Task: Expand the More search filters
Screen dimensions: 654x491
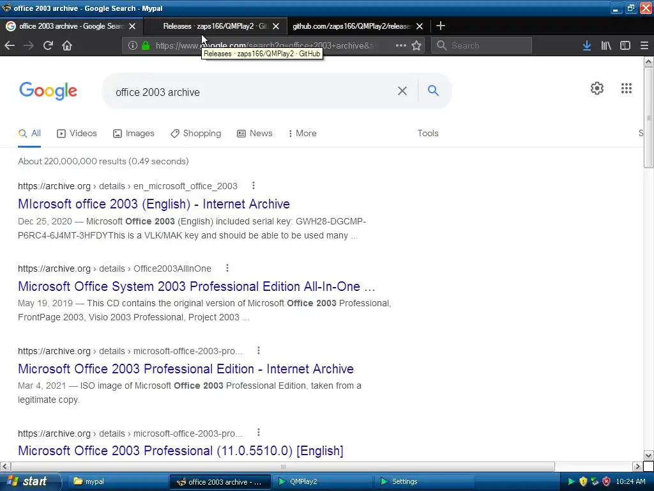Action: (303, 133)
